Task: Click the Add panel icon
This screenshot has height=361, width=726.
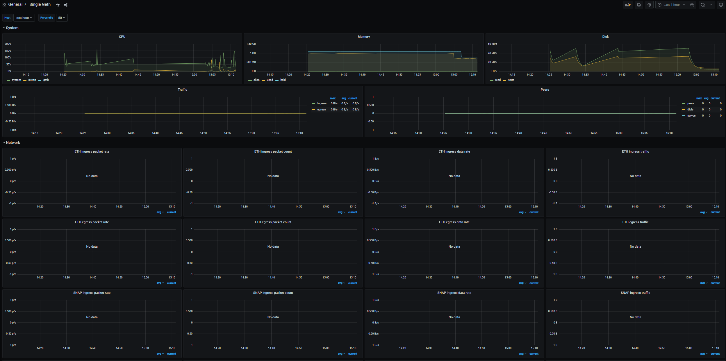Action: (628, 5)
